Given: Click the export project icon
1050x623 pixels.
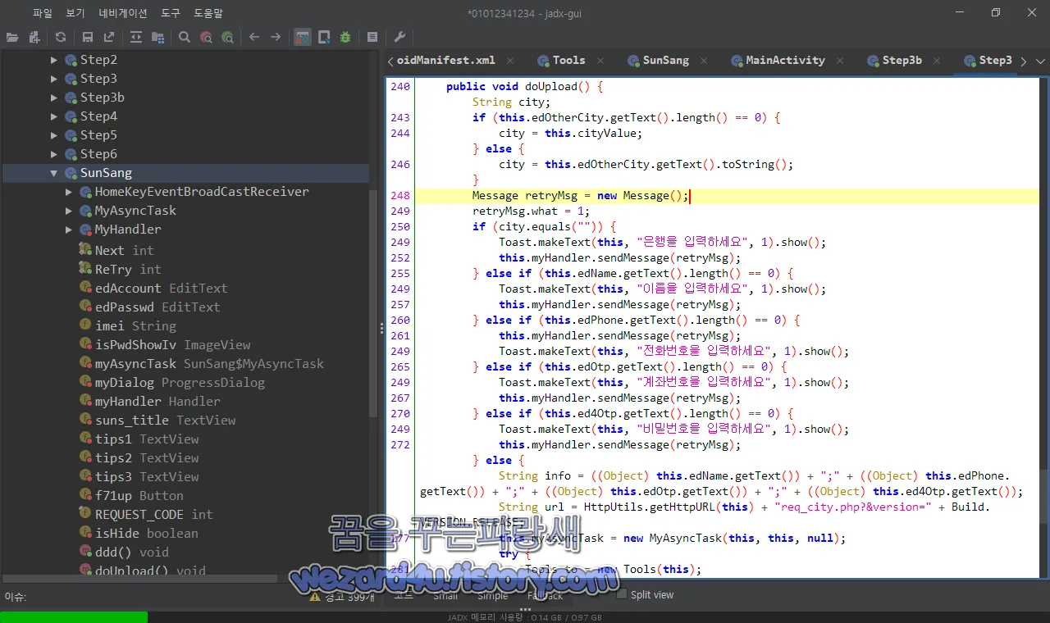Looking at the screenshot, I should (108, 37).
